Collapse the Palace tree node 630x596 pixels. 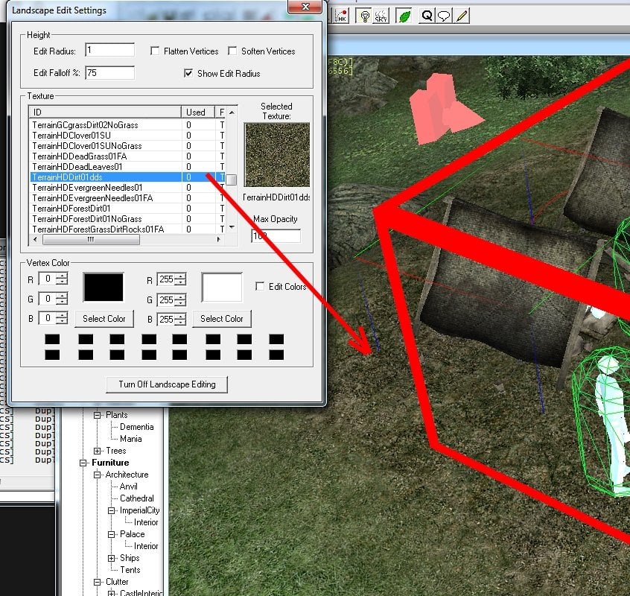coord(111,534)
